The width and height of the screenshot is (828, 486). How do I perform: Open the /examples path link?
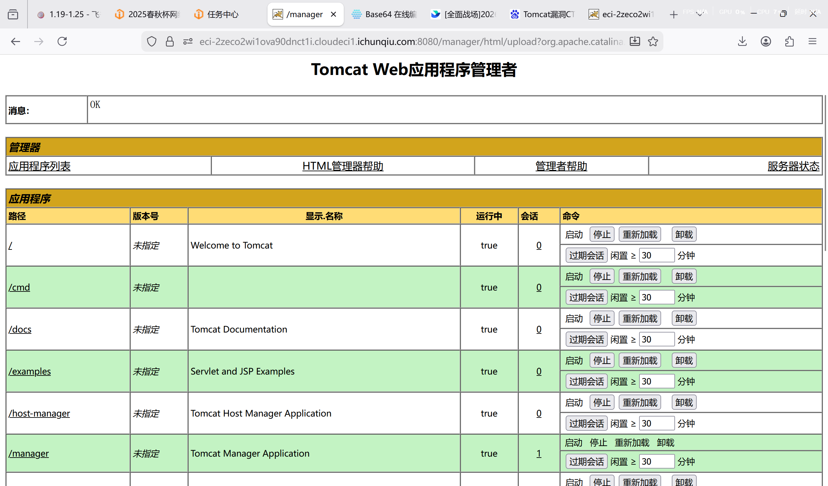(29, 371)
